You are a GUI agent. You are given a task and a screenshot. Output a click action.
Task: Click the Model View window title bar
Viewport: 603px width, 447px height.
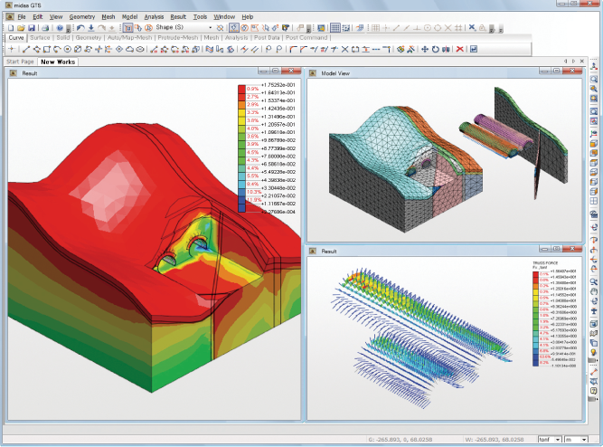[445, 72]
